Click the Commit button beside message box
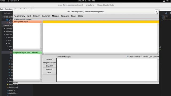171x96 pixels. pos(49,69)
